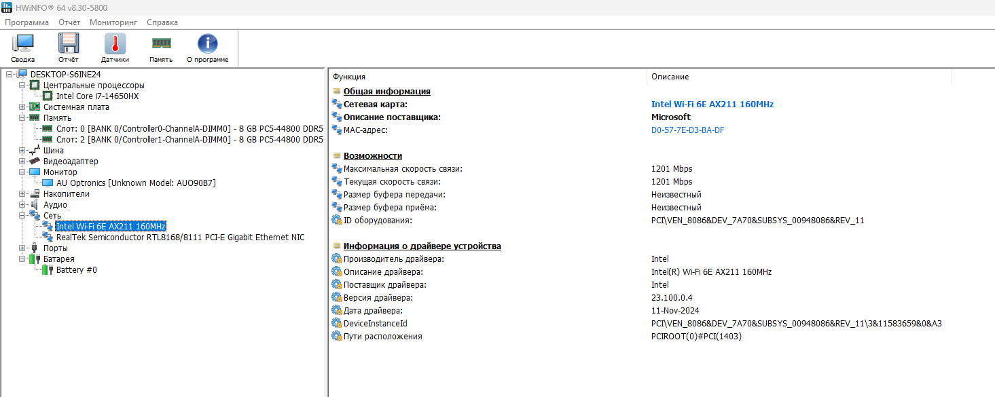Screen dimensions: 995x397
Task: Select RealTek RTL8168/8111 Ethernet NIC entry
Action: point(180,238)
